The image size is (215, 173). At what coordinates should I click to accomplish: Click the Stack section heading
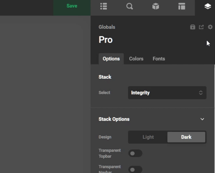[105, 77]
